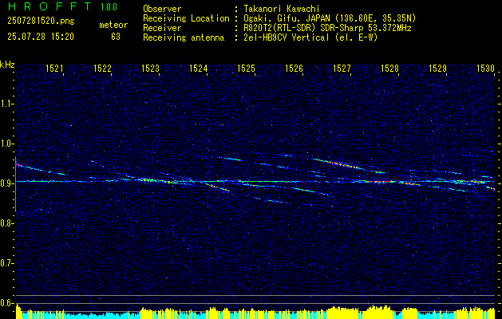The height and width of the screenshot is (319, 502).
Task: Click the 1530 time marker
Action: tap(485, 69)
